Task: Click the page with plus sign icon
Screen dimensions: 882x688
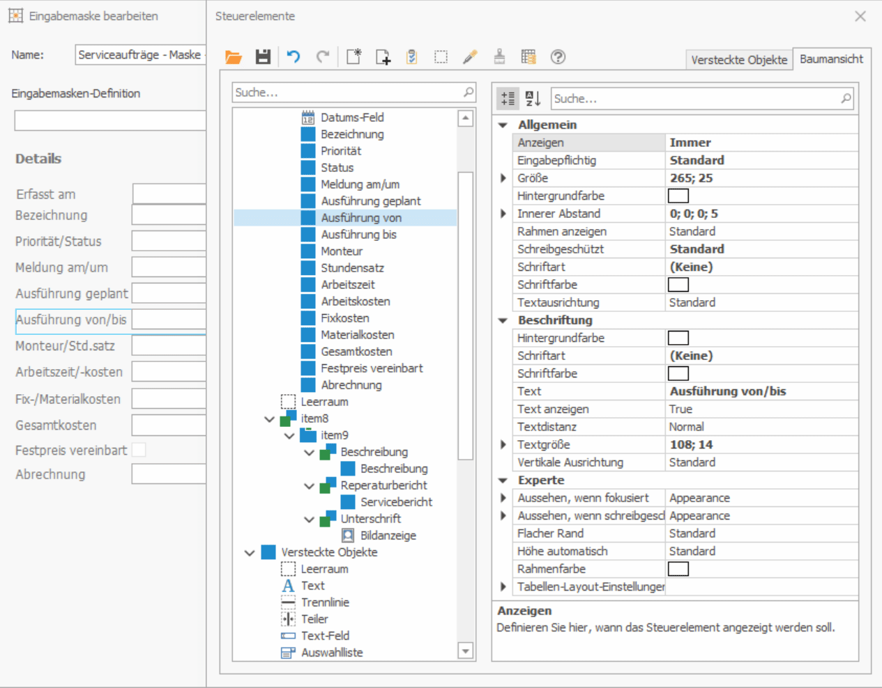Action: (383, 57)
